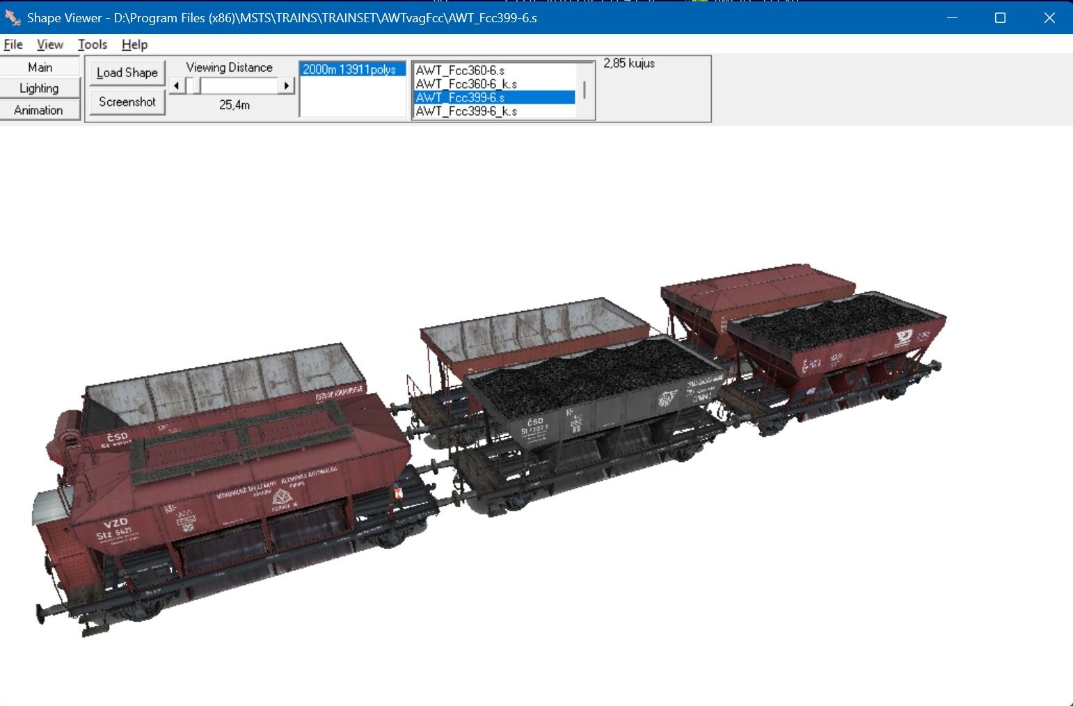Click the right arrow of Viewing Distance slider
Image resolution: width=1073 pixels, height=706 pixels.
(286, 86)
